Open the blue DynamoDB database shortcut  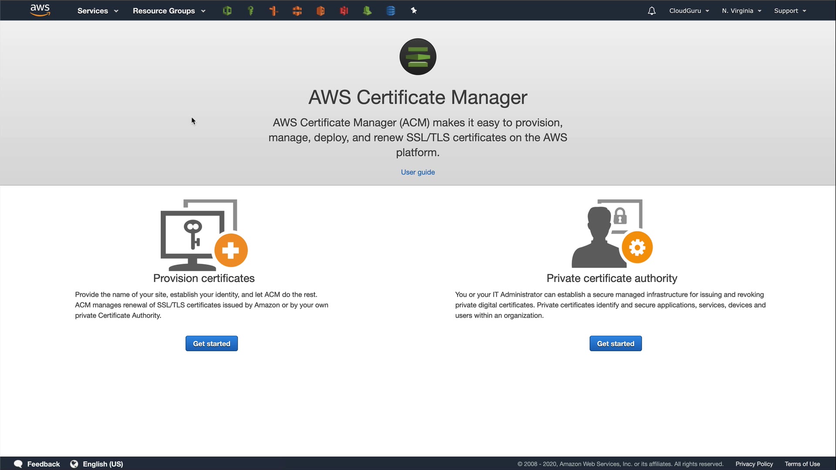(x=391, y=11)
